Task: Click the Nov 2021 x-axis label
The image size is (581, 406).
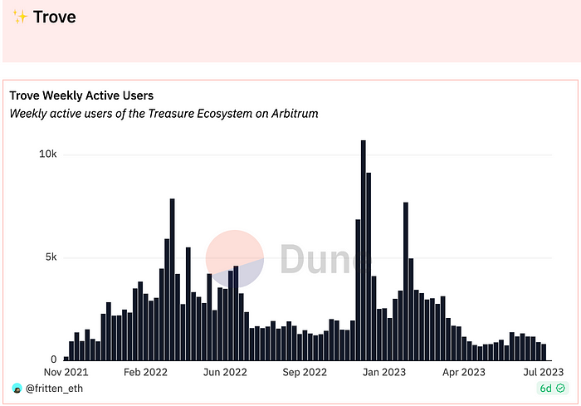Action: [x=64, y=373]
